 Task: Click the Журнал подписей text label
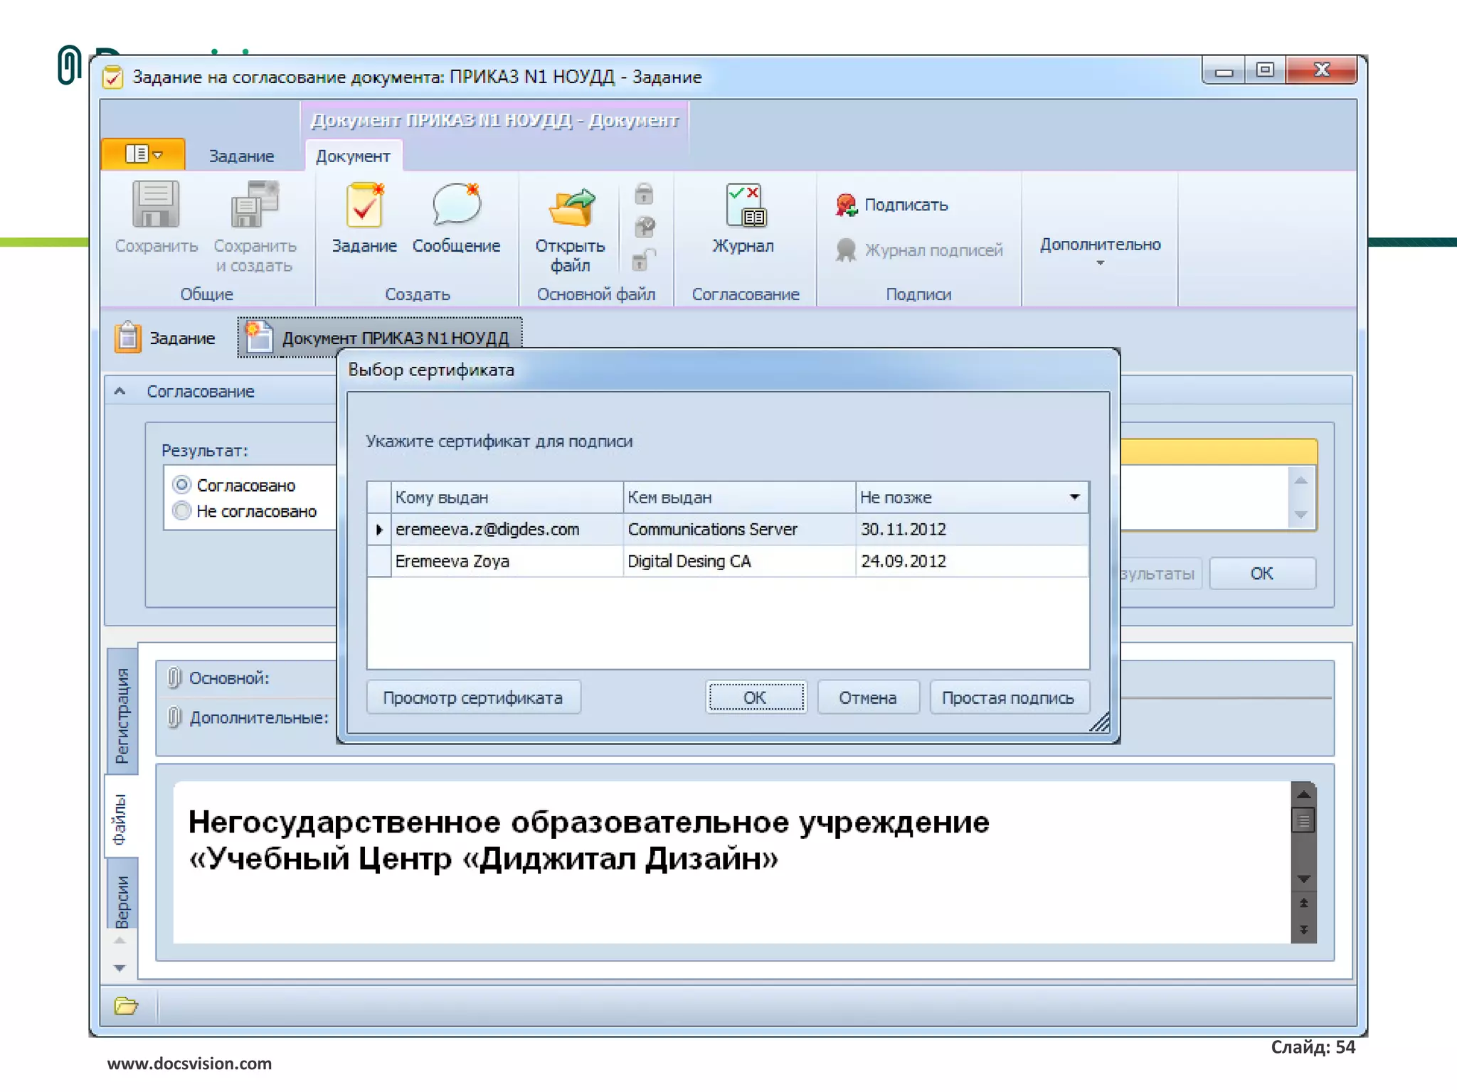tap(934, 250)
